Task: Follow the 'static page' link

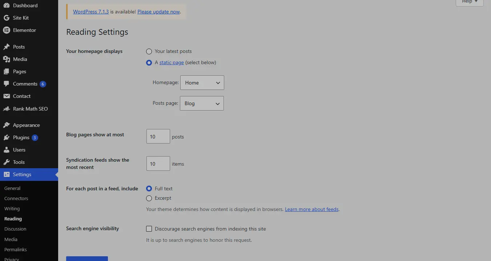Action: point(172,62)
